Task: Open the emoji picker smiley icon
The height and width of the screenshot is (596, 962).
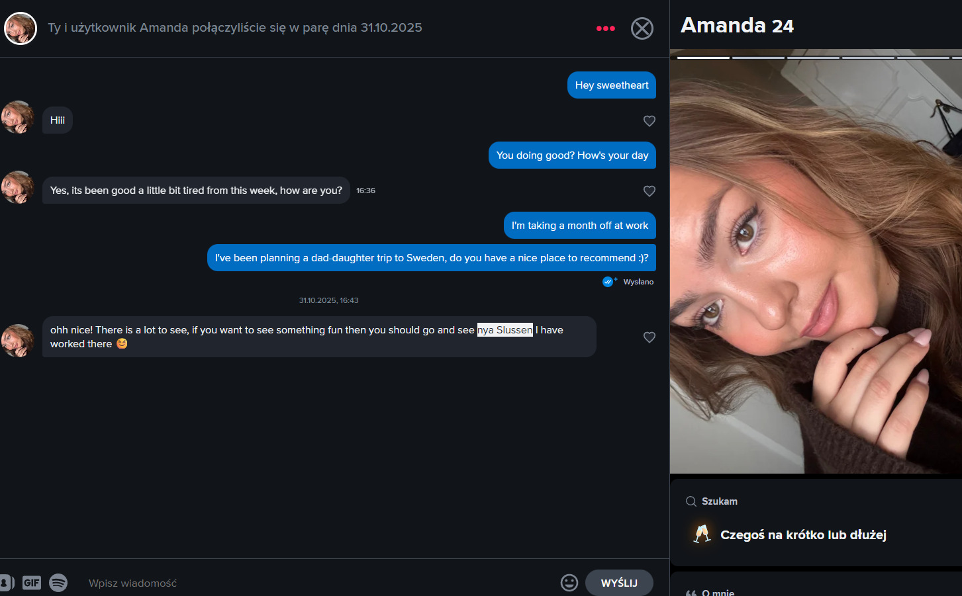Action: click(x=569, y=583)
